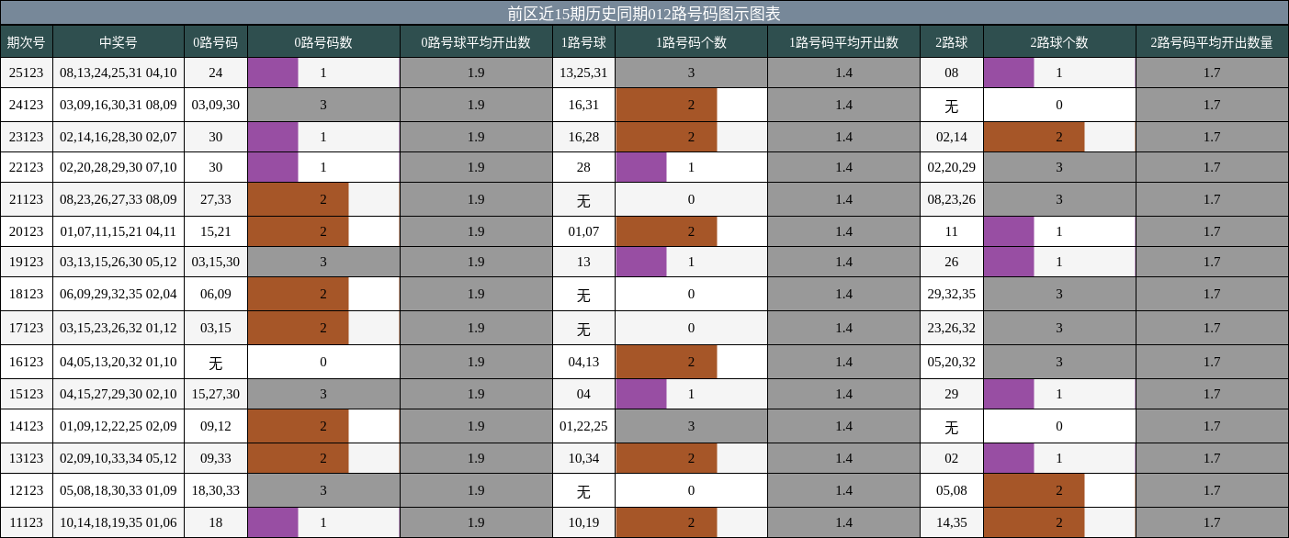Click the 0路号球平均开出数 column header
Screen dimensions: 1289x538
(476, 42)
